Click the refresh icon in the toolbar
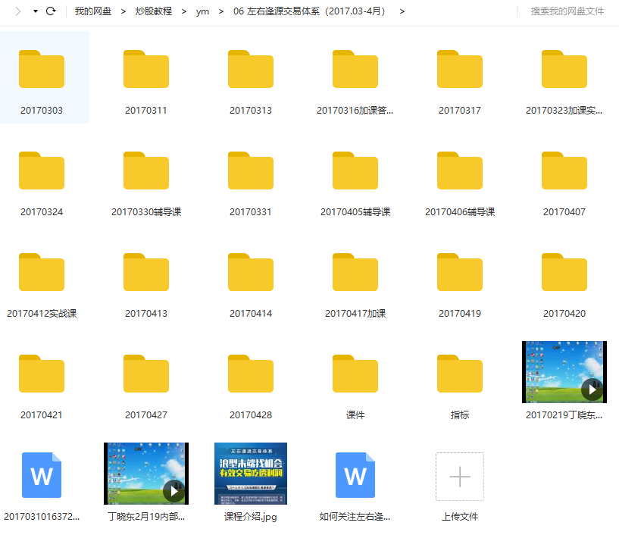Viewport: 619px width, 535px height. pyautogui.click(x=48, y=11)
